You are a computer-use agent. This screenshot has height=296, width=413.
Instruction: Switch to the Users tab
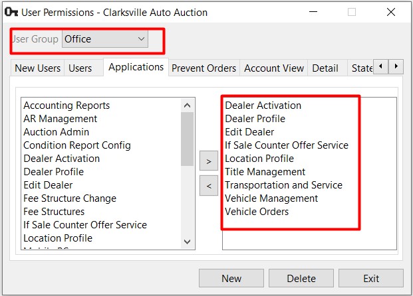[80, 68]
